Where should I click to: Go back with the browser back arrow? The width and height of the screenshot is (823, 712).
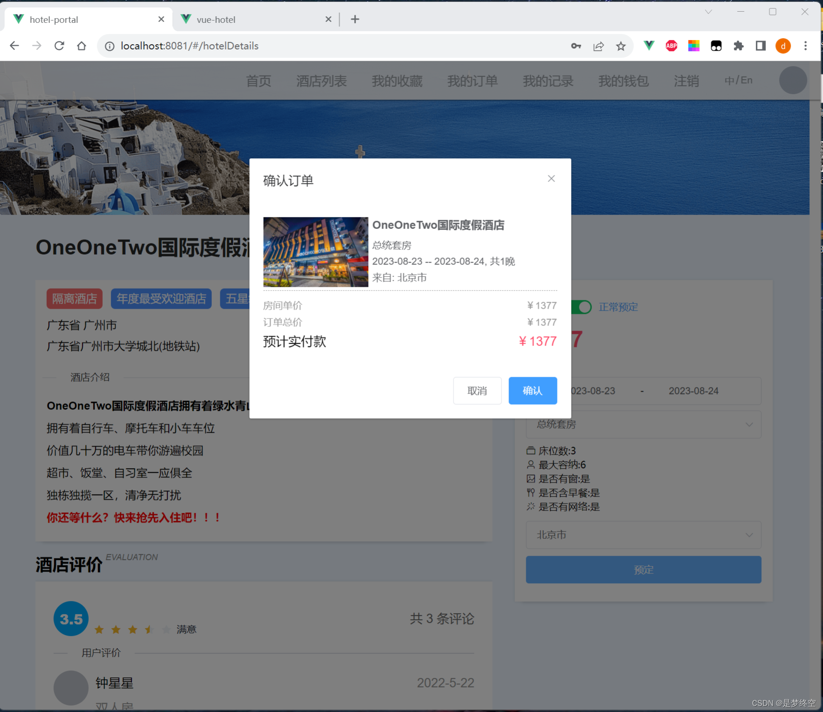[14, 46]
